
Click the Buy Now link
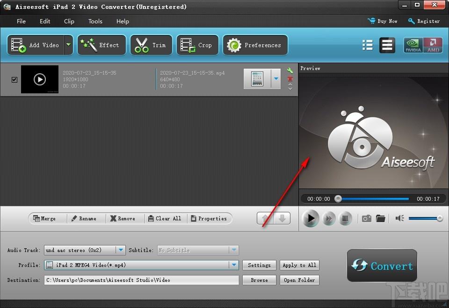coord(382,21)
